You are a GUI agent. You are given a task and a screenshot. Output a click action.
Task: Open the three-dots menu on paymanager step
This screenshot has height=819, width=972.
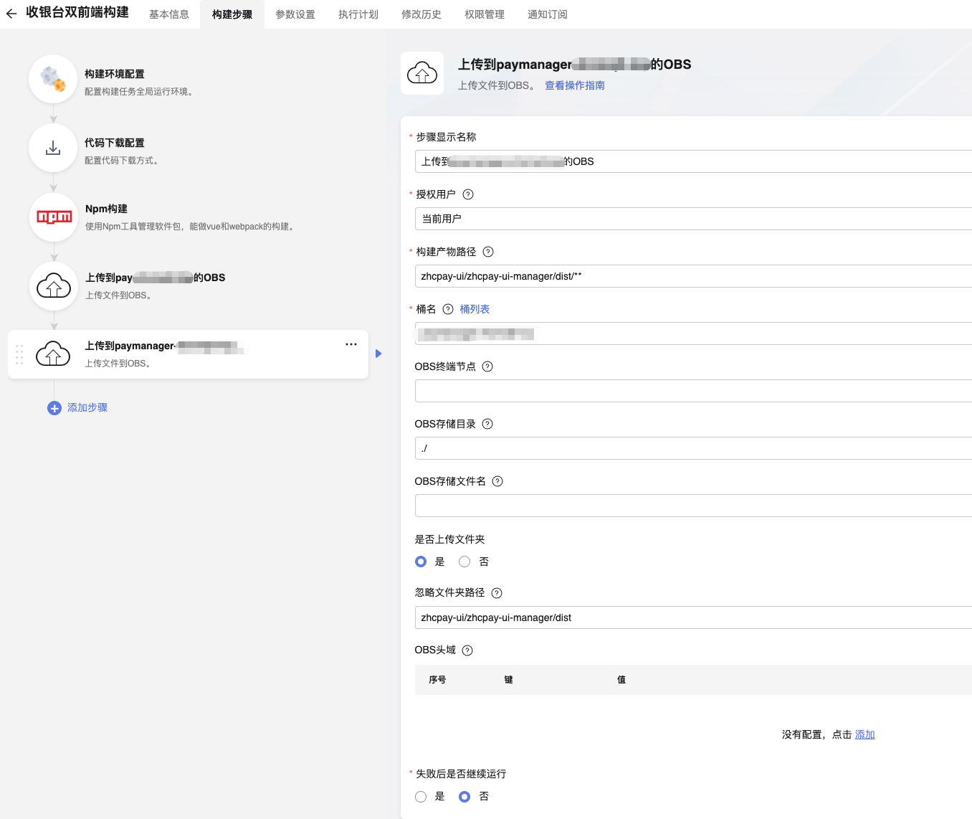tap(351, 344)
